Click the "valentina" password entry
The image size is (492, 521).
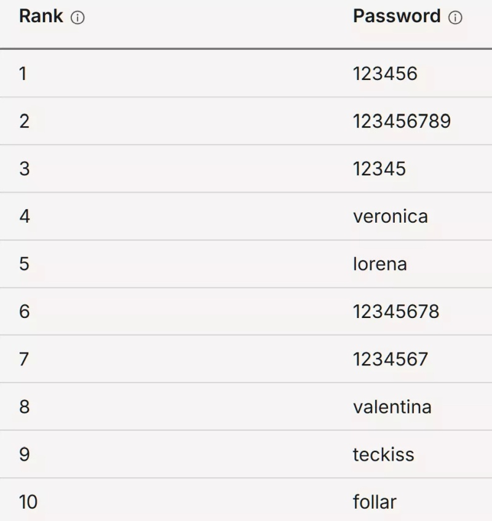[392, 407]
